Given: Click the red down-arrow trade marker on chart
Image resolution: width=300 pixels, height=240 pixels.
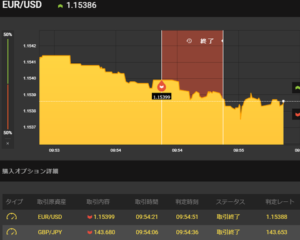Looking at the screenshot, I should coord(161,86).
